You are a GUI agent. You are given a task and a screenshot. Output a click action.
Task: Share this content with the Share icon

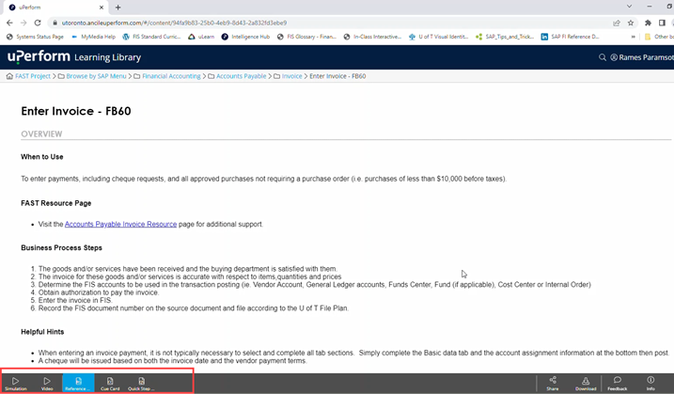point(553,383)
